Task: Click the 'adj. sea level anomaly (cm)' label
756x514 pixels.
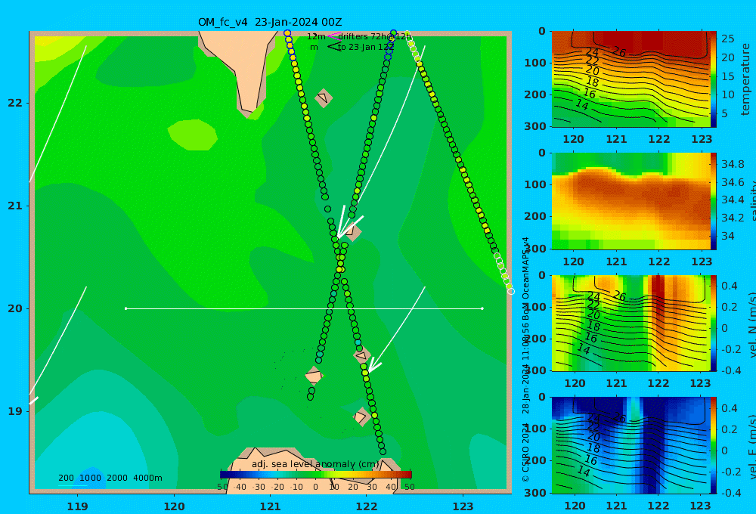Action: [316, 464]
